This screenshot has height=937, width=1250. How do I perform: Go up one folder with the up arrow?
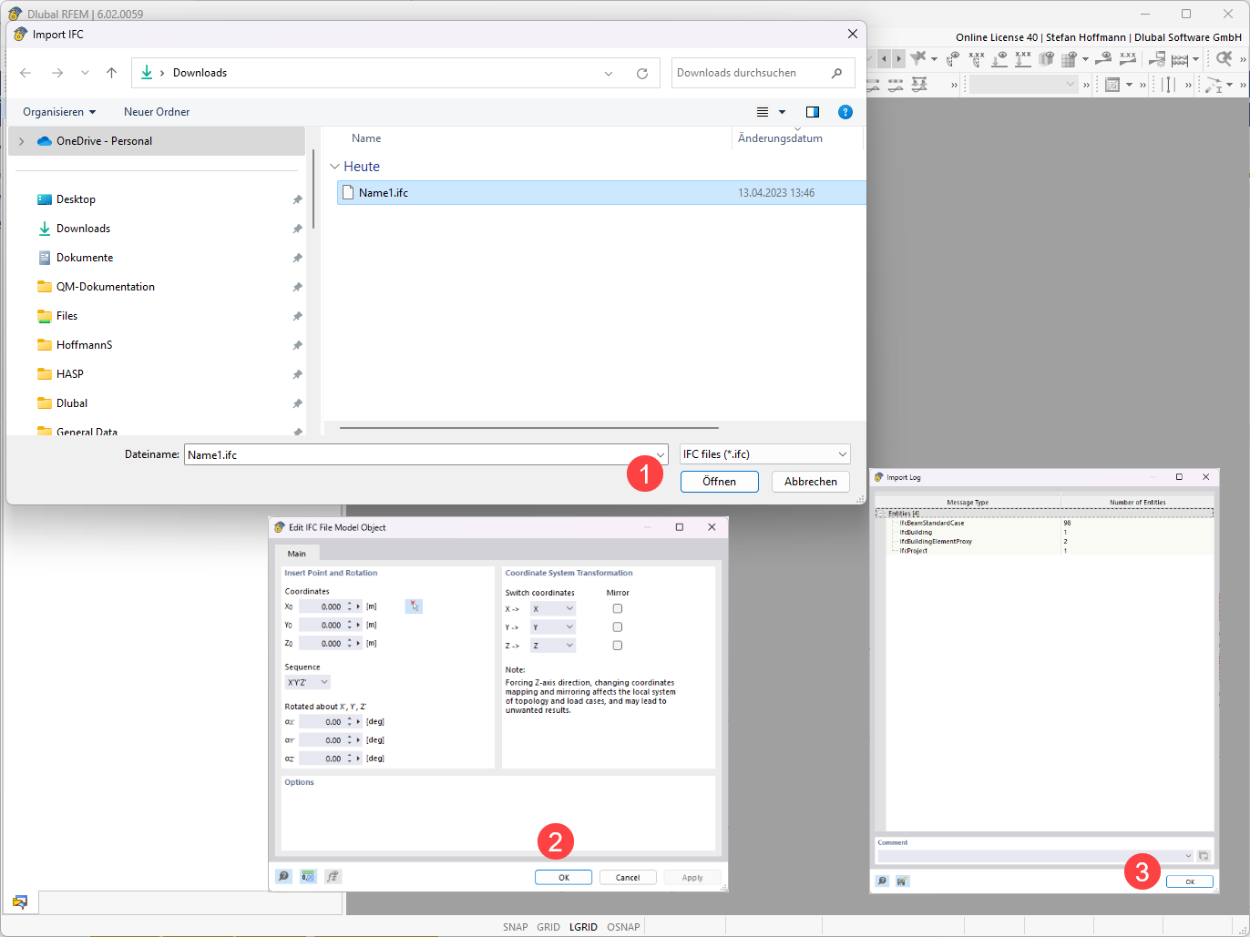[x=111, y=73]
